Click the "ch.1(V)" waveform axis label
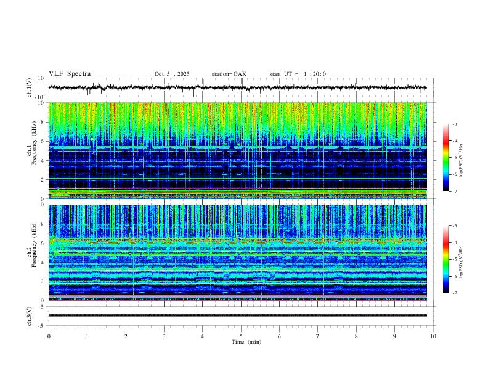Image resolution: width=488 pixels, height=377 pixels. tap(30, 87)
